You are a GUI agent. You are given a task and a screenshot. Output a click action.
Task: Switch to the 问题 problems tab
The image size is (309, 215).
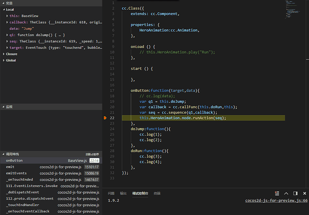[x=111, y=193]
